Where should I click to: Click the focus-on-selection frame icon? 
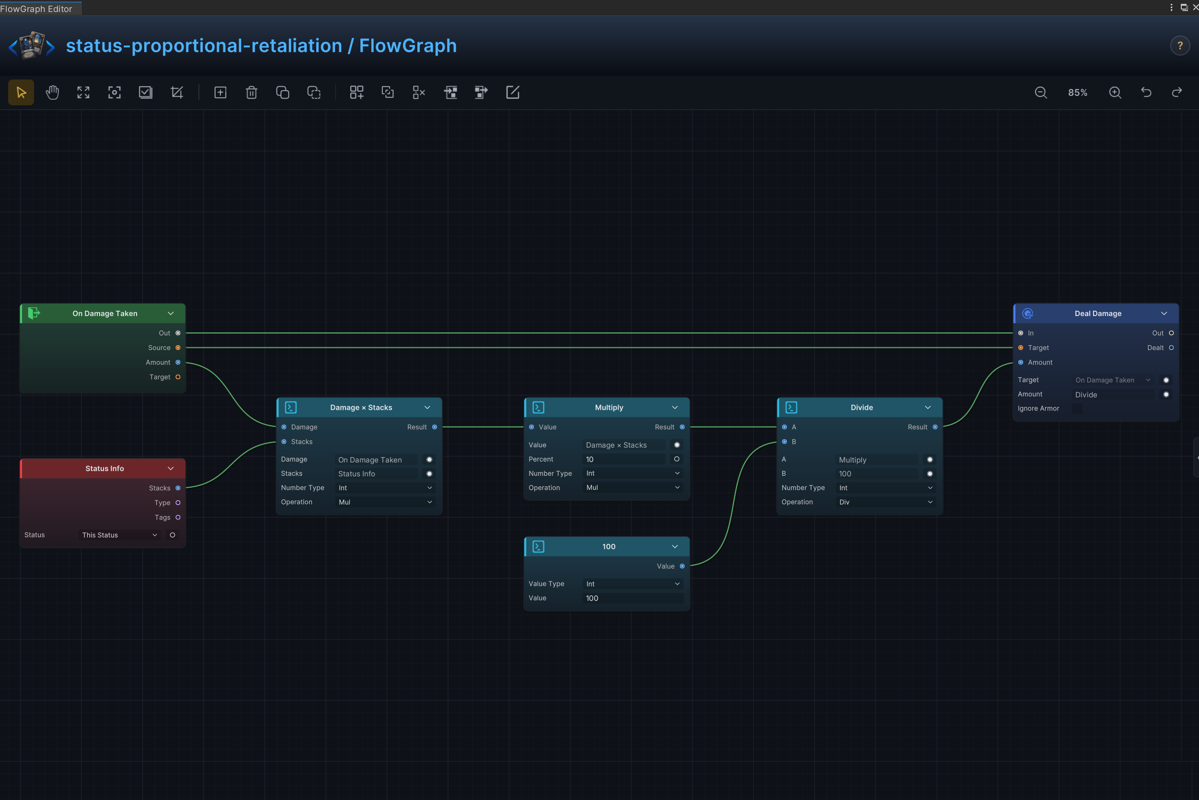pos(115,92)
